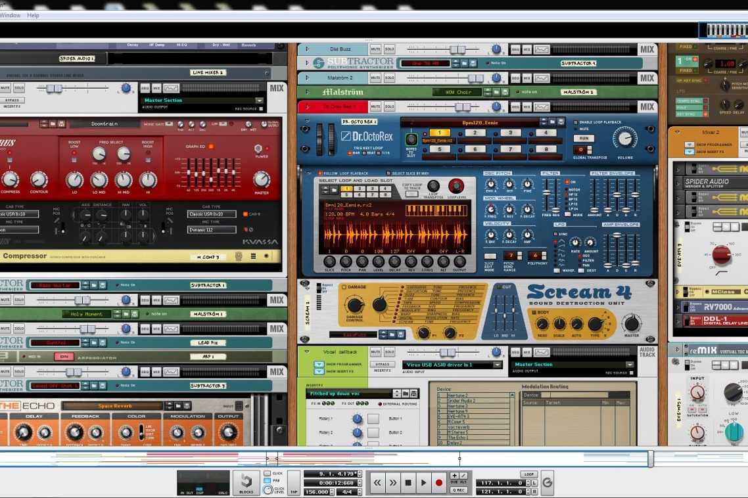The image size is (748, 498).
Task: Select loop slot 8 on Dr. Octo Rex
Action: tap(546, 149)
